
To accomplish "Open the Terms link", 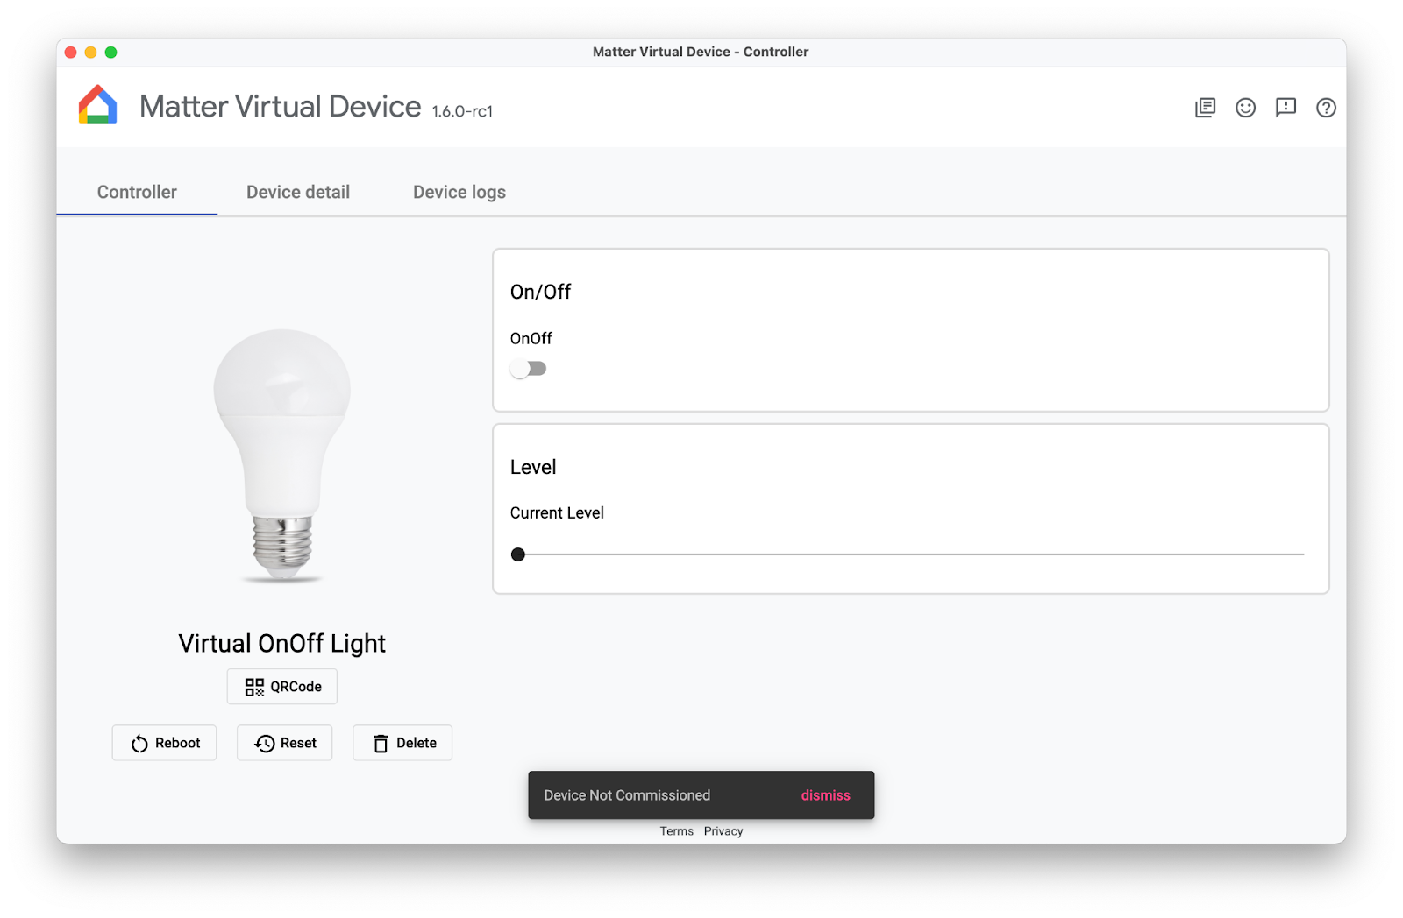I will tap(676, 831).
